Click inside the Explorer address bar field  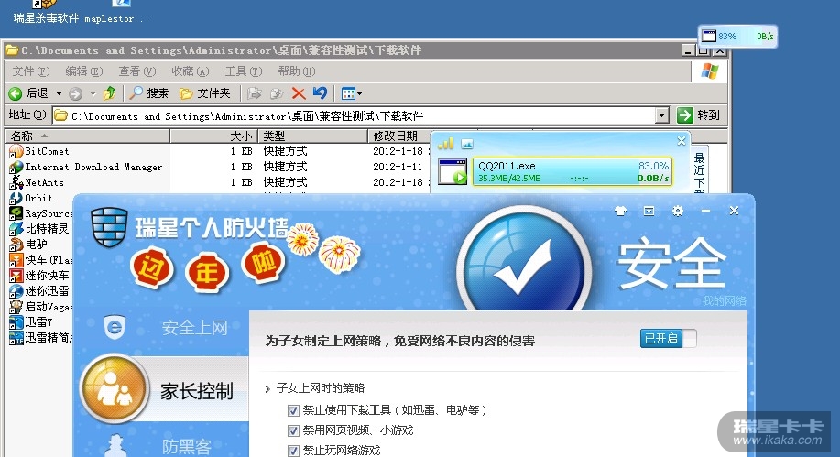[355, 115]
